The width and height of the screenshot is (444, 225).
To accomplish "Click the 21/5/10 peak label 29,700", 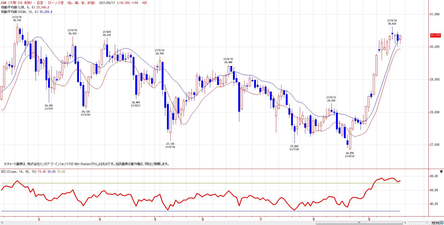I will (x=160, y=53).
